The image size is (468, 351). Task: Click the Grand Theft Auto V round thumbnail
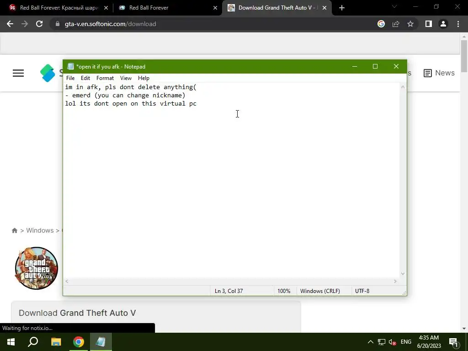point(37,268)
